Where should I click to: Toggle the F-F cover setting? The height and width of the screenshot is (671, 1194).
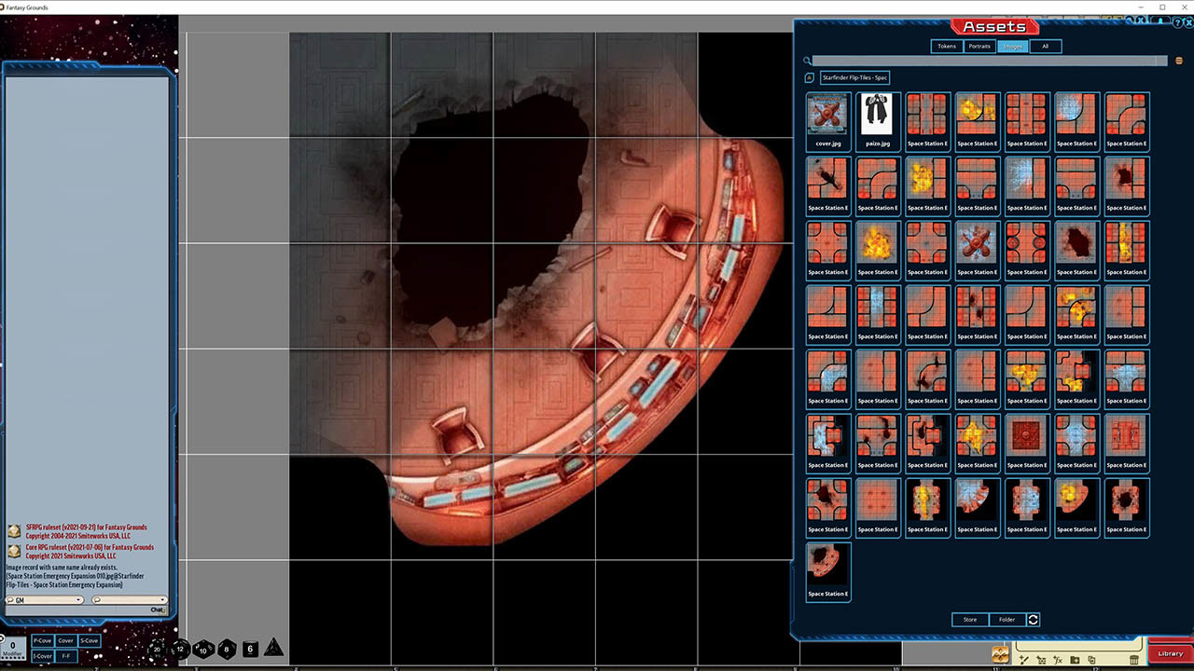click(66, 656)
